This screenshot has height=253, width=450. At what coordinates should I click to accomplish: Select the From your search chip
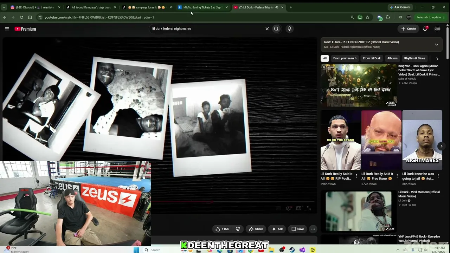pos(345,58)
